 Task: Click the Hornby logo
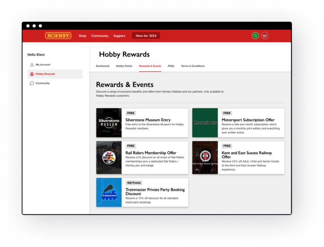pyautogui.click(x=58, y=36)
